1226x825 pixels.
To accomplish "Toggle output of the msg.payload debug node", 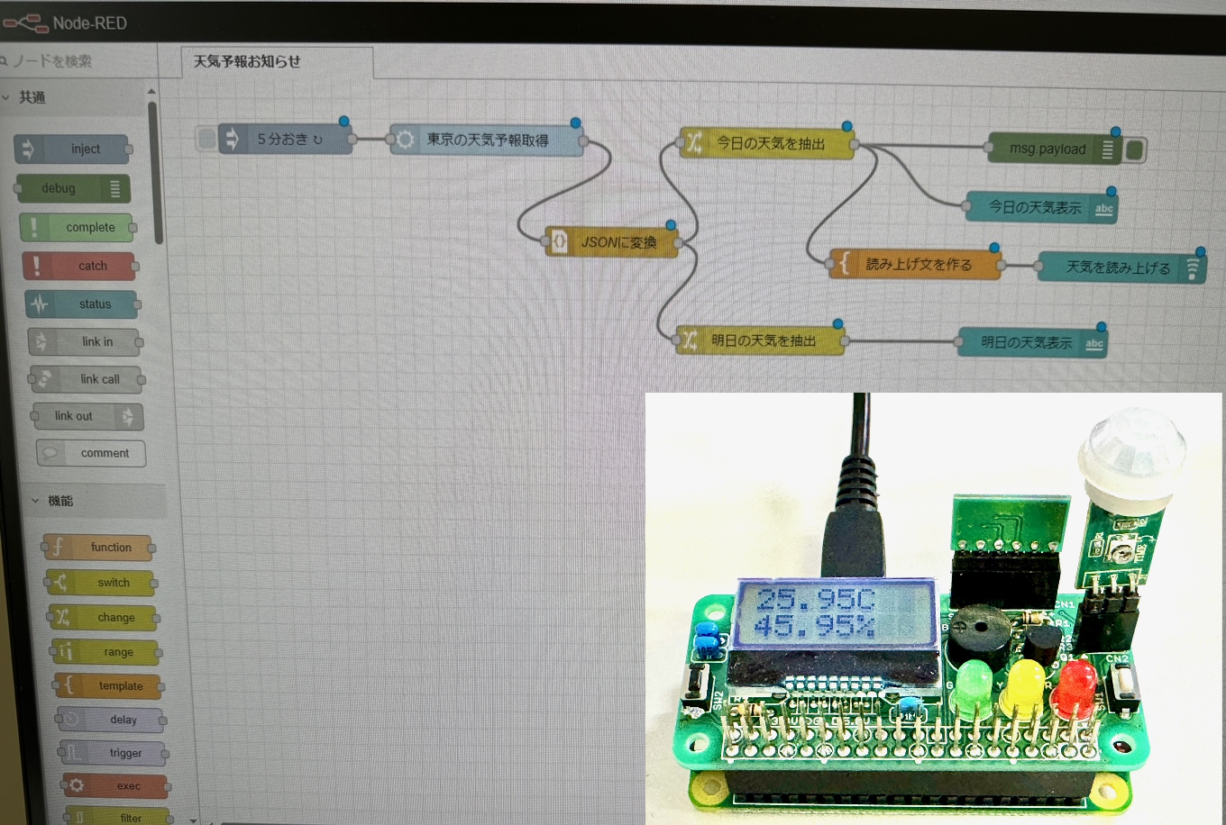I will click(1133, 149).
